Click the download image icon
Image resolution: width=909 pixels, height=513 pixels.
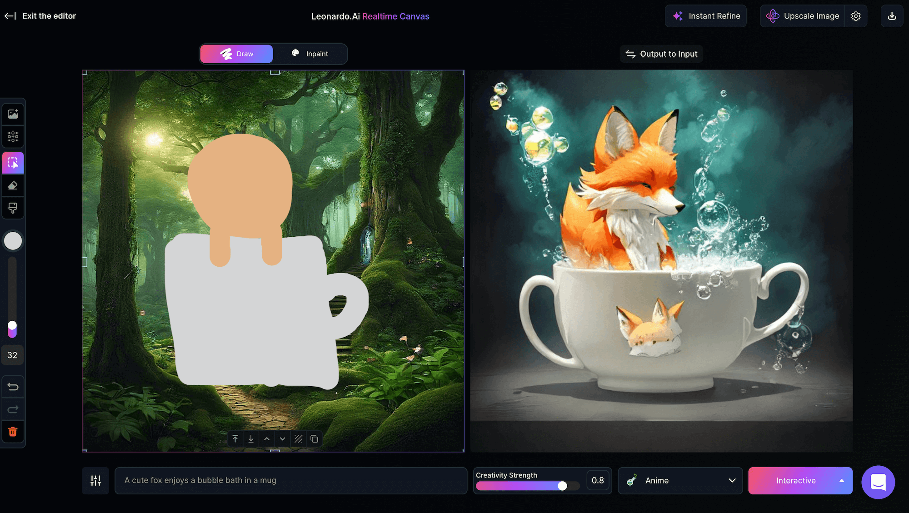tap(892, 16)
